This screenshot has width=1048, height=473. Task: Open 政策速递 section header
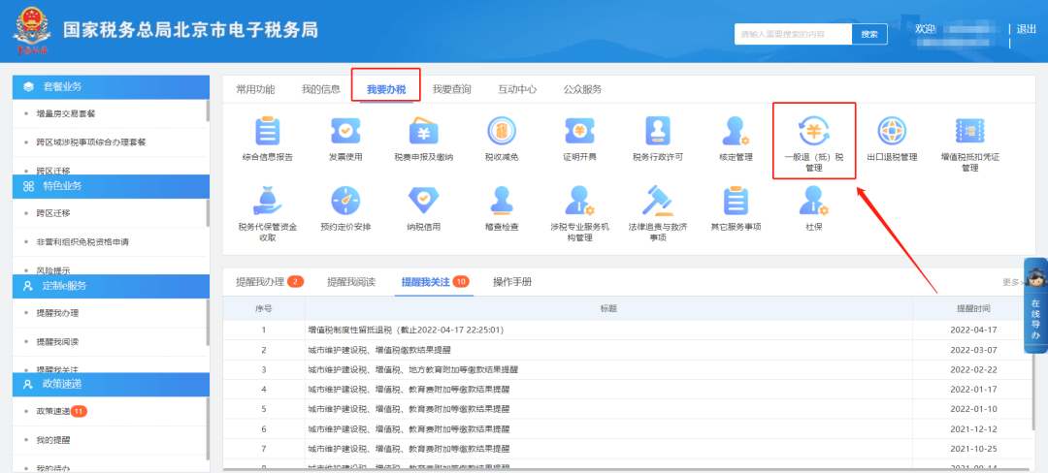[112, 384]
